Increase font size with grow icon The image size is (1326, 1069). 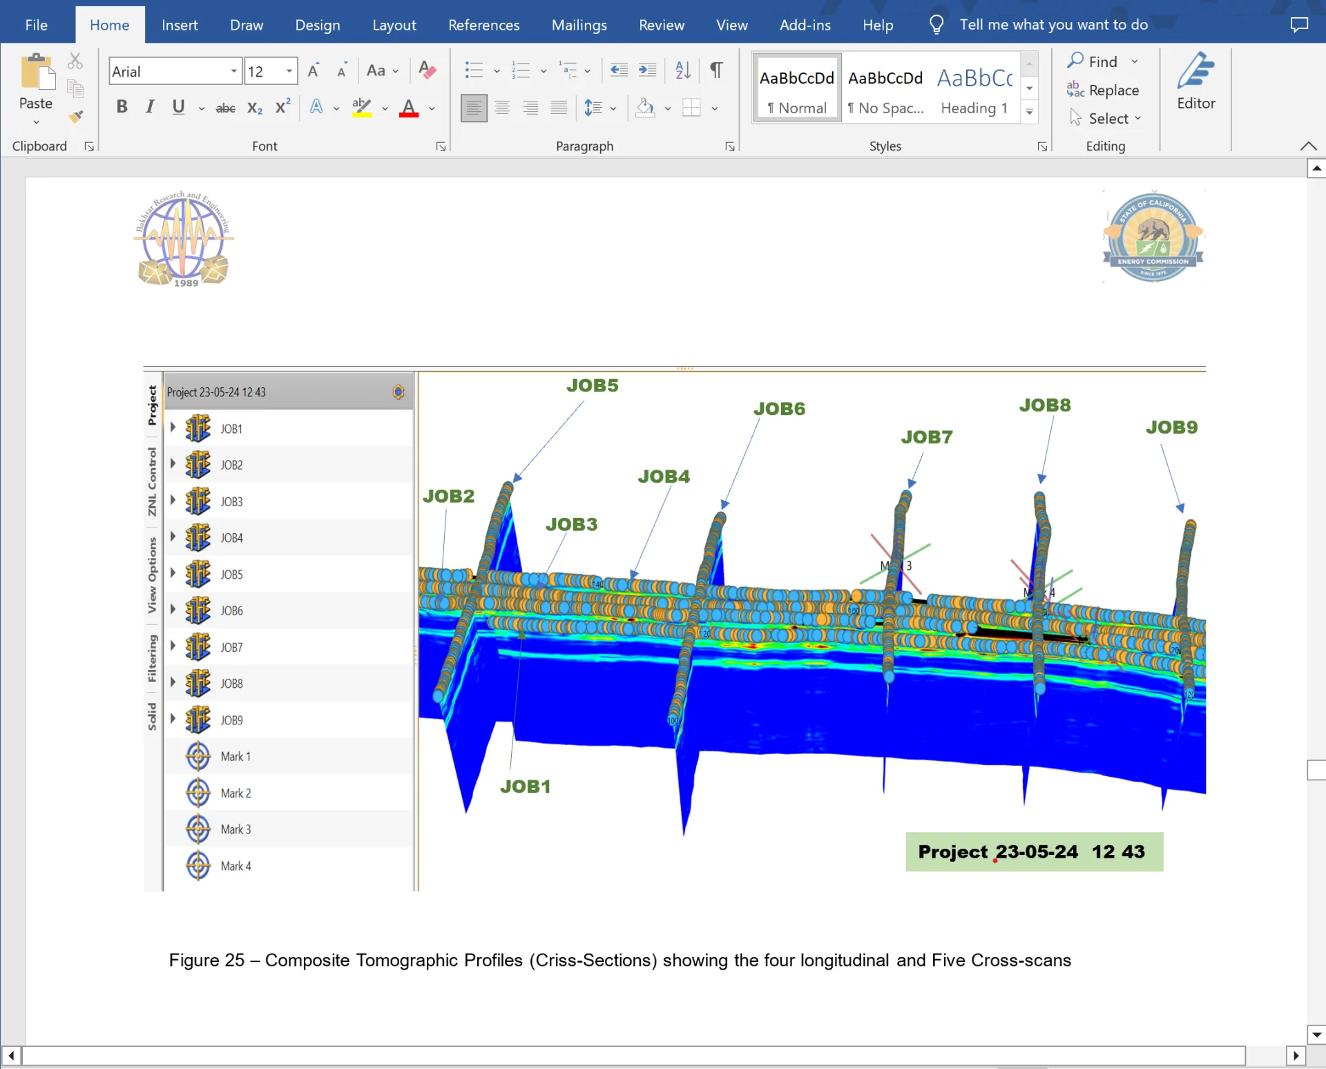314,70
